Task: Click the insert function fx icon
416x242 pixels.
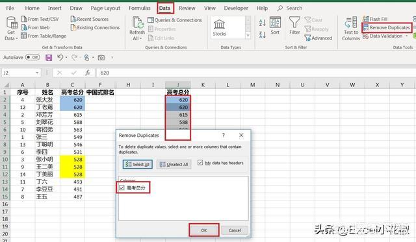Action: 87,73
